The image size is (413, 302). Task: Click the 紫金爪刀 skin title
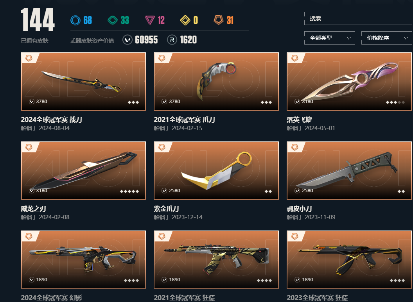pyautogui.click(x=167, y=209)
